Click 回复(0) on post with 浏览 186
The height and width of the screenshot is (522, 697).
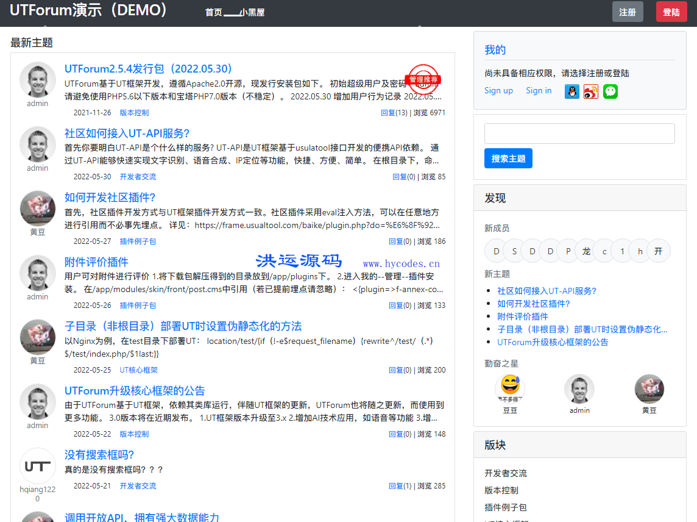click(x=400, y=241)
